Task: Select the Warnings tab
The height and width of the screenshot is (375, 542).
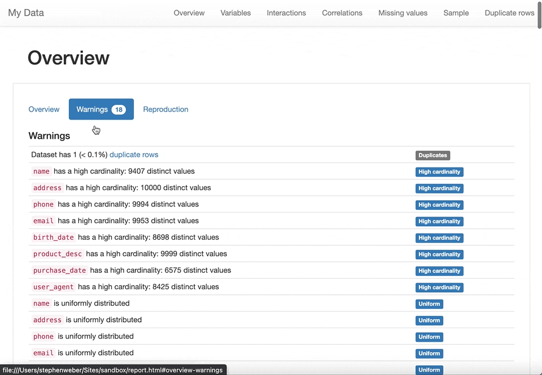Action: (x=101, y=109)
